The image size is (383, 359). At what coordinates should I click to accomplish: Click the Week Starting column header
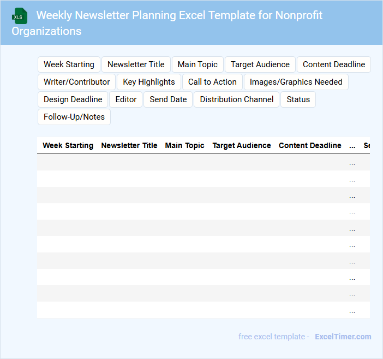tap(68, 145)
